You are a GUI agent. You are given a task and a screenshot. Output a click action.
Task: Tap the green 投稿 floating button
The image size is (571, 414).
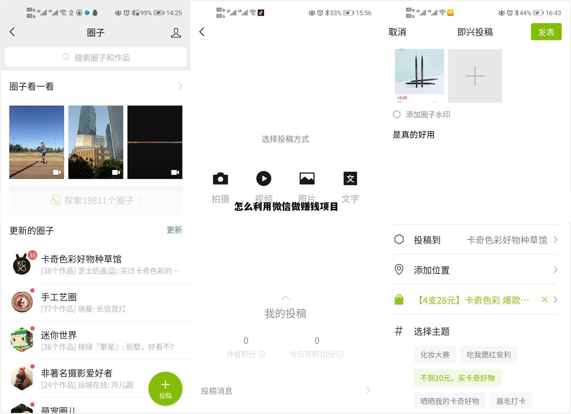click(x=165, y=389)
